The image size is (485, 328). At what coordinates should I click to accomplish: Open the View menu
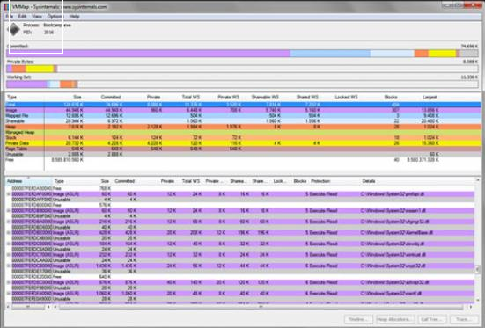(x=37, y=17)
